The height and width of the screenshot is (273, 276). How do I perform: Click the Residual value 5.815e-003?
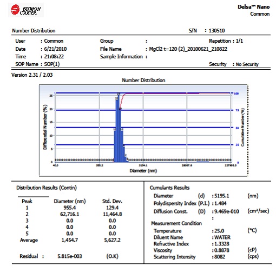point(70,256)
